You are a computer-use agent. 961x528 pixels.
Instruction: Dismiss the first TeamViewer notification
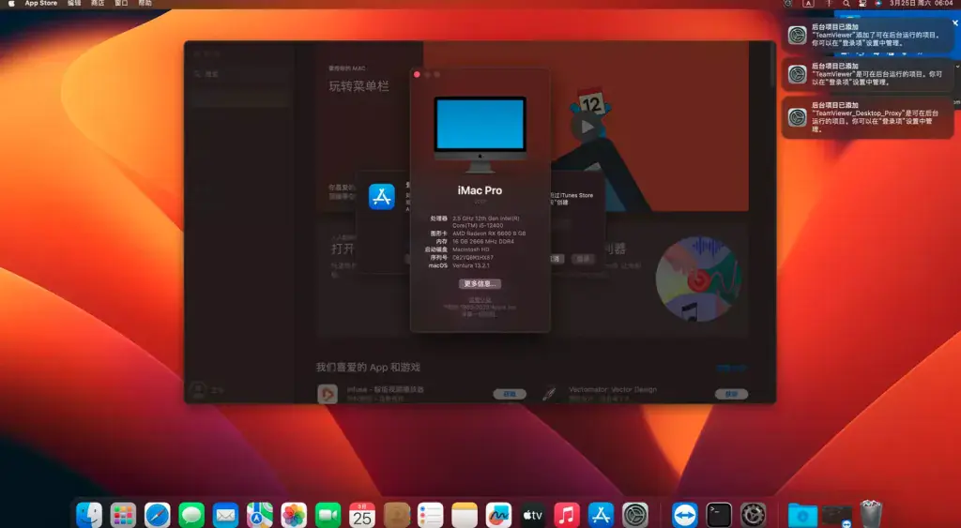click(954, 23)
